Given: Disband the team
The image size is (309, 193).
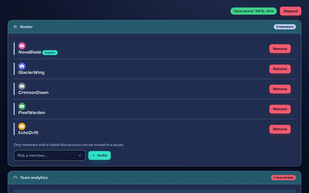Looking at the screenshot, I should click(x=290, y=11).
